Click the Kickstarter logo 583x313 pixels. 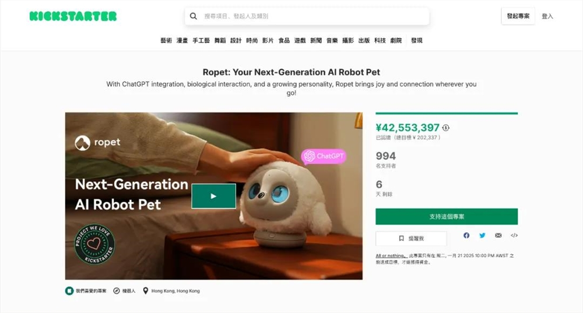[x=73, y=16]
